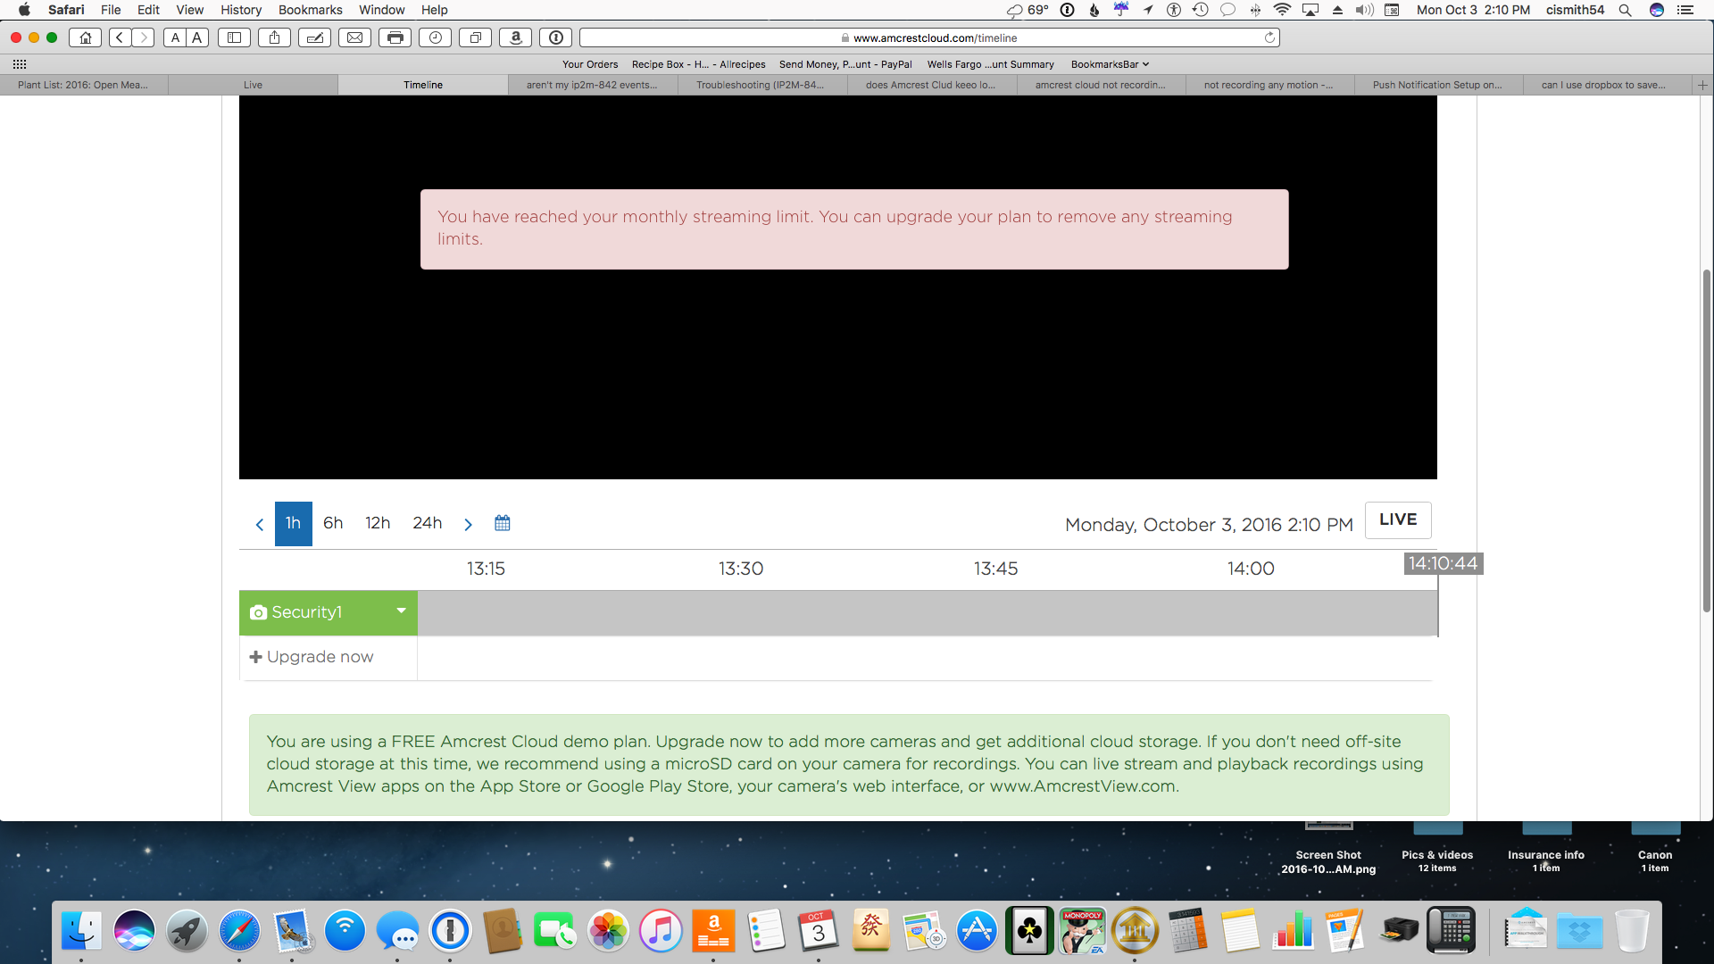Click the smaller text size button
The height and width of the screenshot is (964, 1714).
175,37
